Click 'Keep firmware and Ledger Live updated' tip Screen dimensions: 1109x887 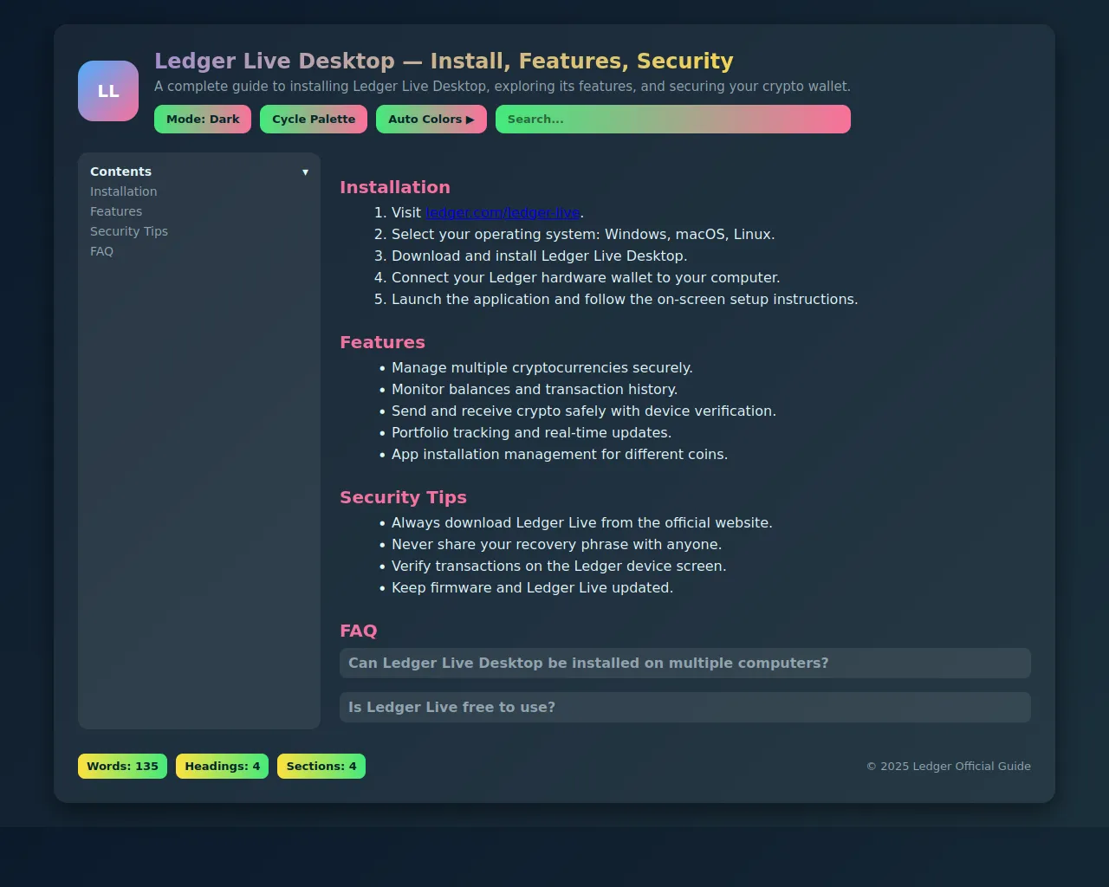pos(532,588)
